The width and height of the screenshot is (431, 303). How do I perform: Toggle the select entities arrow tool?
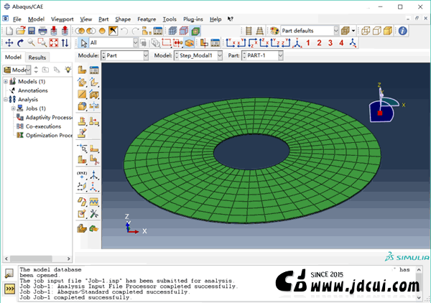(x=84, y=43)
